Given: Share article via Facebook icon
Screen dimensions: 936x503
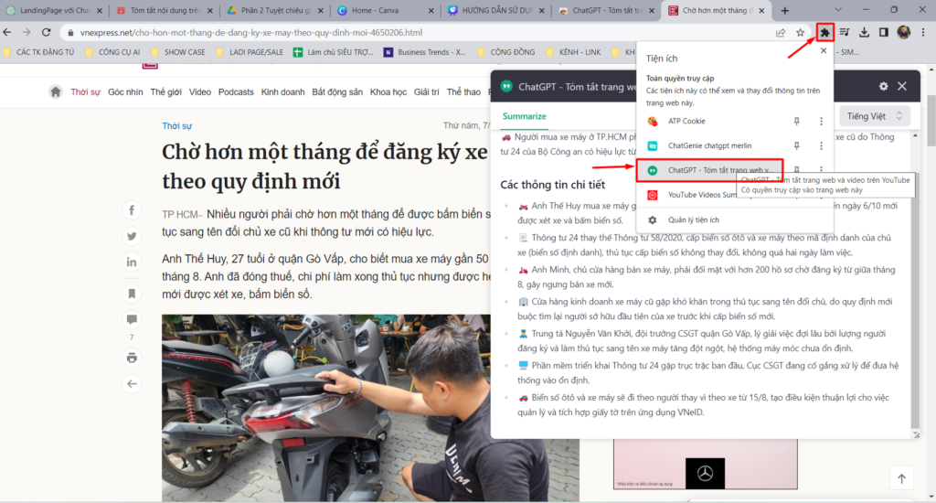Looking at the screenshot, I should pos(133,210).
